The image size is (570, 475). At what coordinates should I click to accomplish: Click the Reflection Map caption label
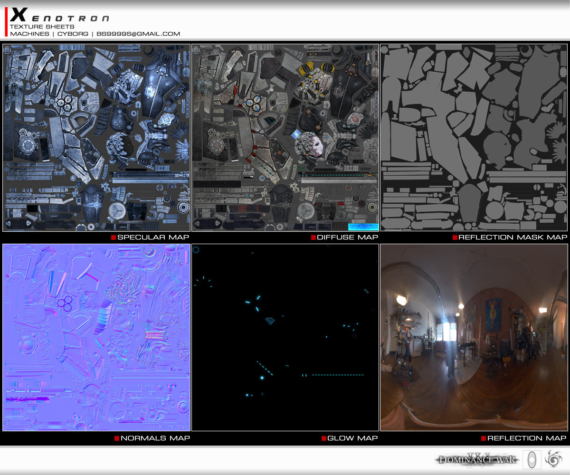click(527, 438)
